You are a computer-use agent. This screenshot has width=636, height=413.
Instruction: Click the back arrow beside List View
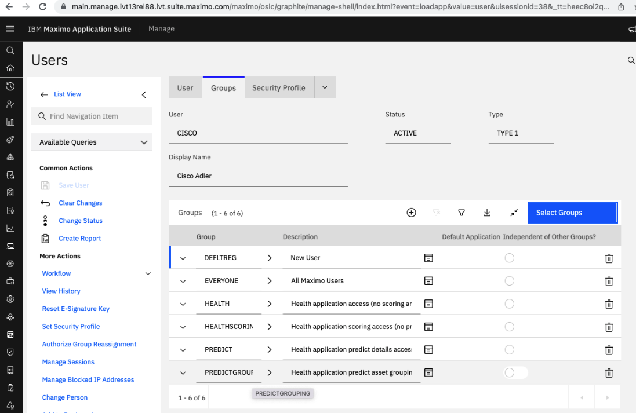point(44,94)
